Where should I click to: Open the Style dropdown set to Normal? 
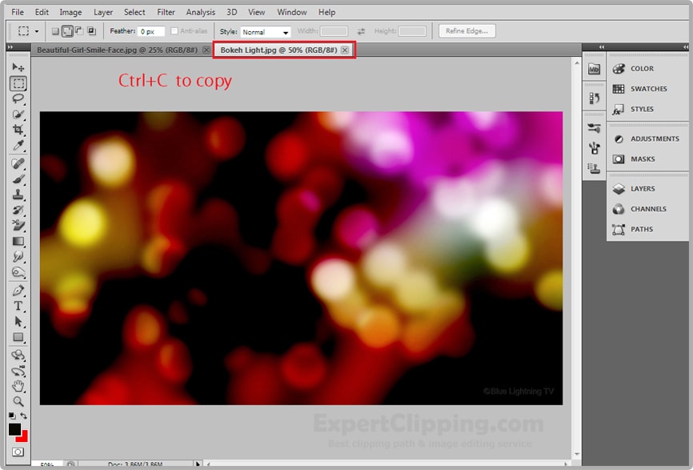pyautogui.click(x=265, y=32)
